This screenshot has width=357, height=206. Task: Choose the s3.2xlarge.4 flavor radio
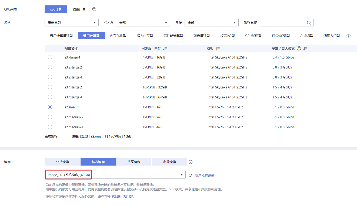pyautogui.click(x=50, y=77)
